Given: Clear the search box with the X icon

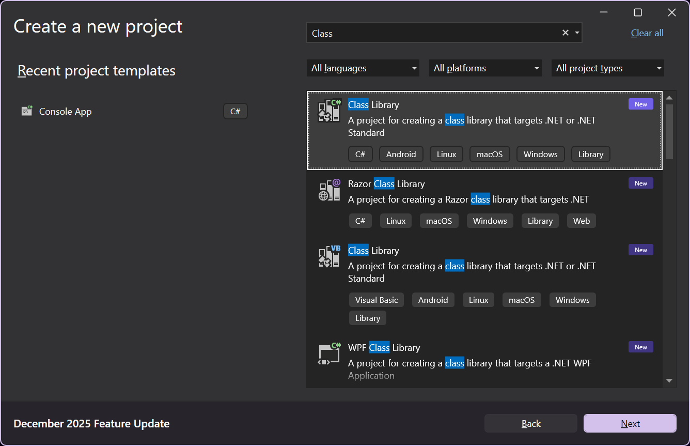Looking at the screenshot, I should pos(565,33).
